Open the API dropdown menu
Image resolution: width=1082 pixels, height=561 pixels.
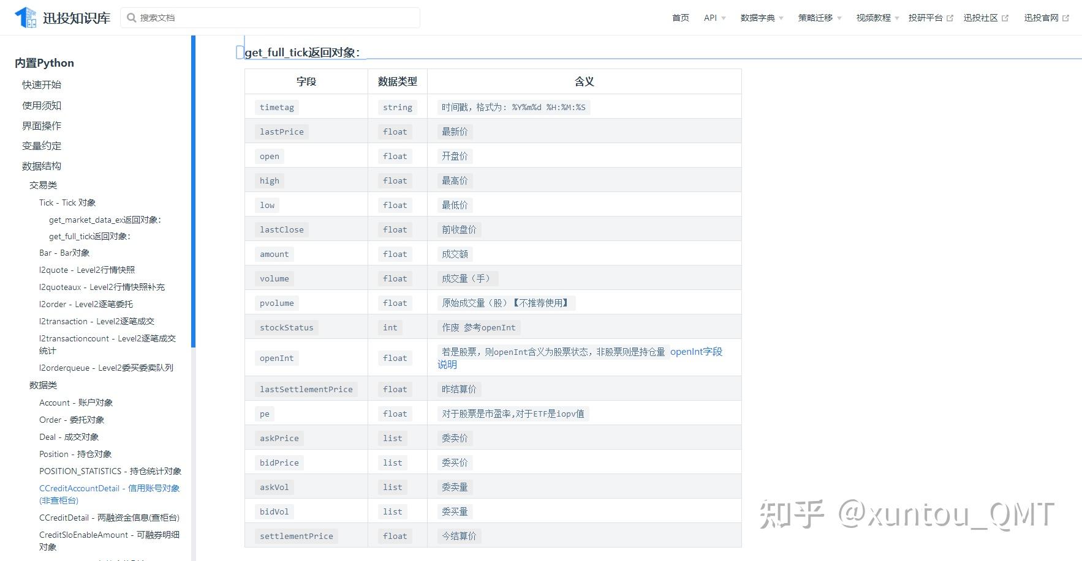(x=713, y=18)
